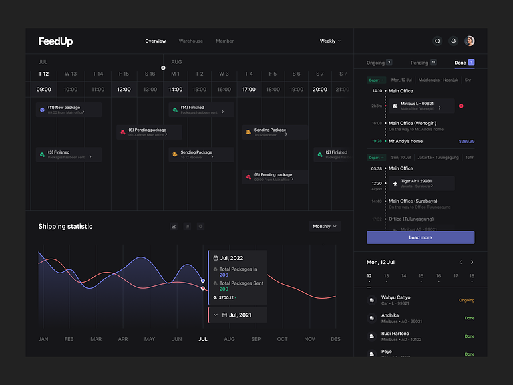The width and height of the screenshot is (513, 385).
Task: Switch to the Pending shipments tab
Action: pyautogui.click(x=423, y=63)
